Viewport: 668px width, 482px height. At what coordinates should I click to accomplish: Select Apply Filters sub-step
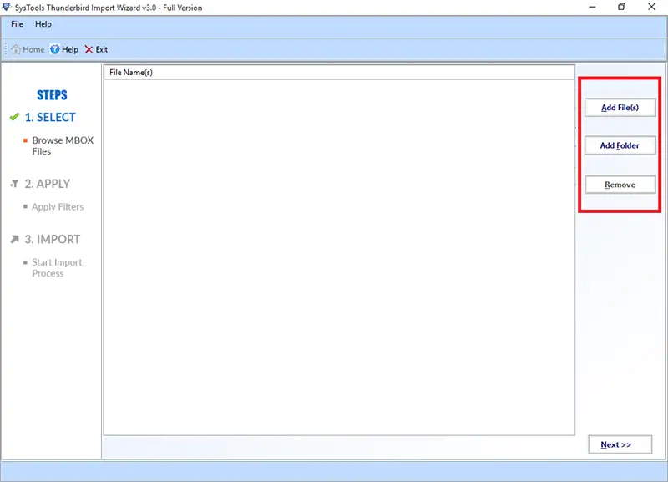click(x=58, y=207)
